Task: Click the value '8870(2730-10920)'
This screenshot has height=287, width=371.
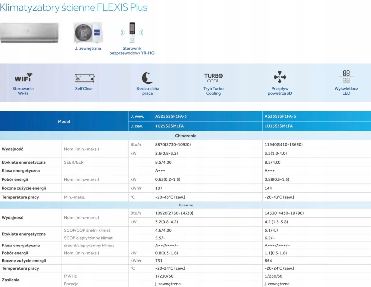Action: point(173,145)
